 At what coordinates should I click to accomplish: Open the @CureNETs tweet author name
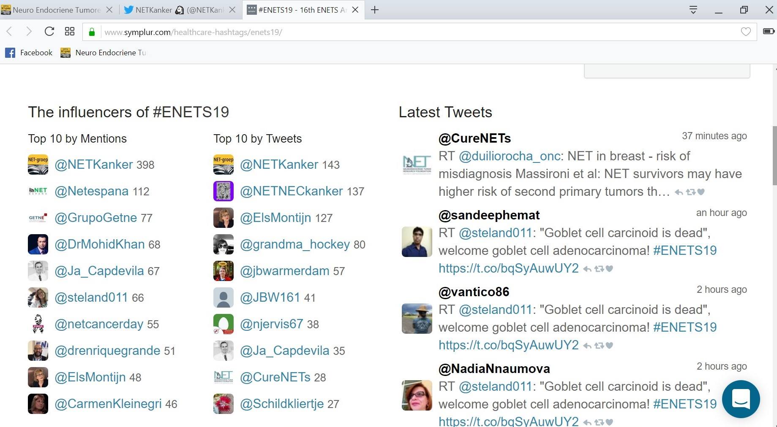[x=474, y=138]
